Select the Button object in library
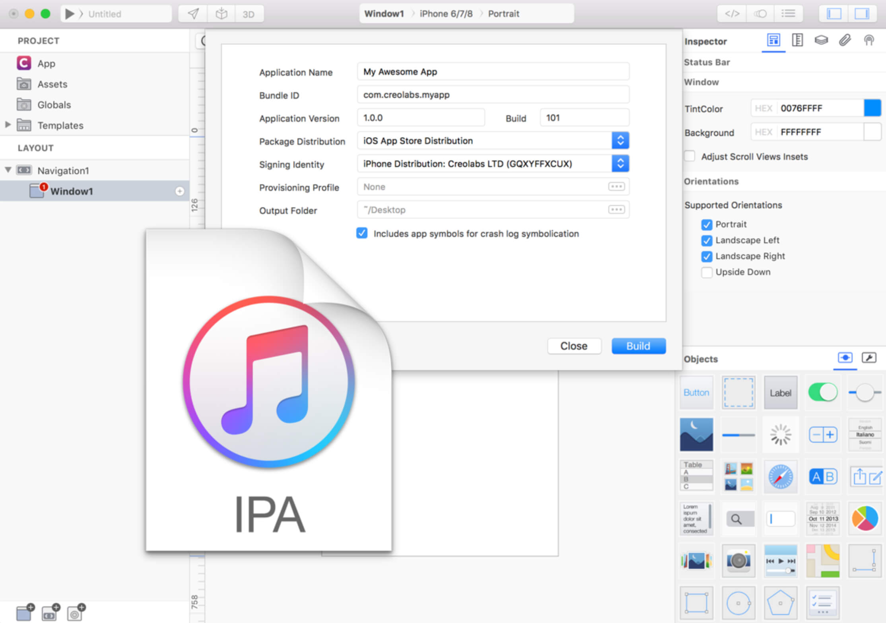The height and width of the screenshot is (623, 886). coord(696,393)
